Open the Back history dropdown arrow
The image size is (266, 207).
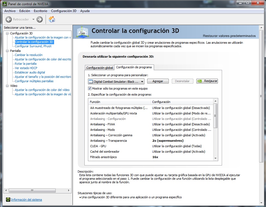click(x=33, y=19)
